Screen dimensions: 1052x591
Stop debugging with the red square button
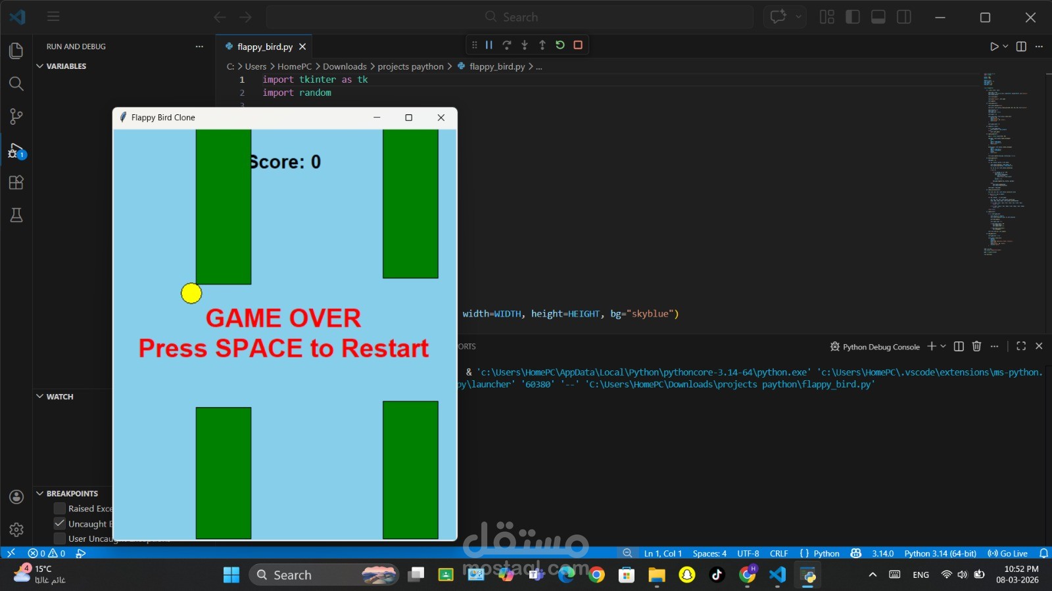577,45
